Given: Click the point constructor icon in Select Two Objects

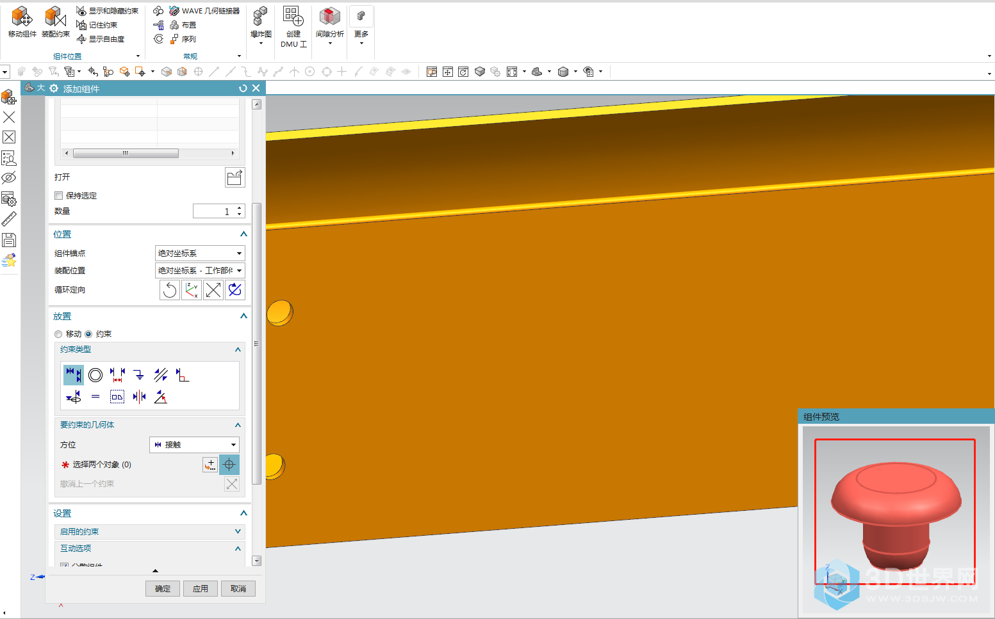Looking at the screenshot, I should (210, 465).
